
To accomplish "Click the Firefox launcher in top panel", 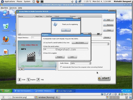I will [38, 1].
